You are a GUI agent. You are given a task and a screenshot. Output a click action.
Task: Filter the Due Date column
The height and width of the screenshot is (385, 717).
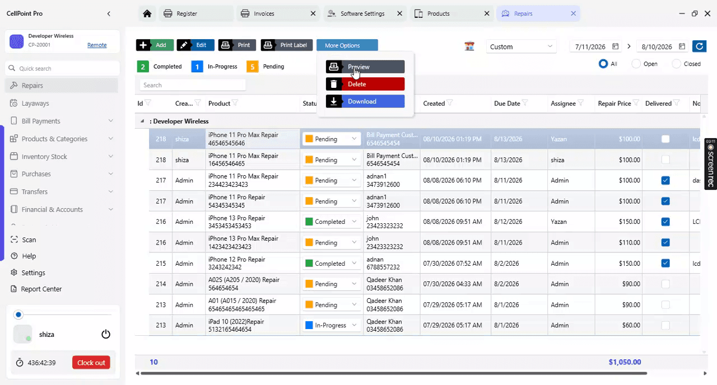pyautogui.click(x=525, y=103)
